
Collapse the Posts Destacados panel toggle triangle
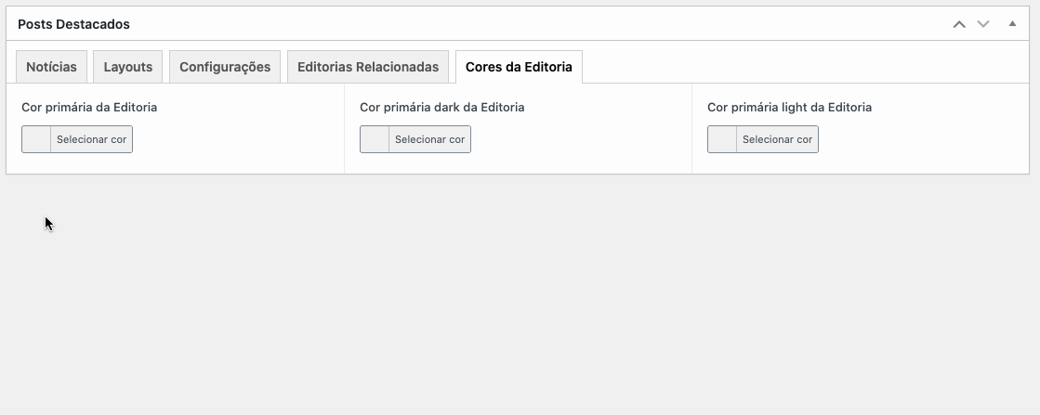(1012, 24)
